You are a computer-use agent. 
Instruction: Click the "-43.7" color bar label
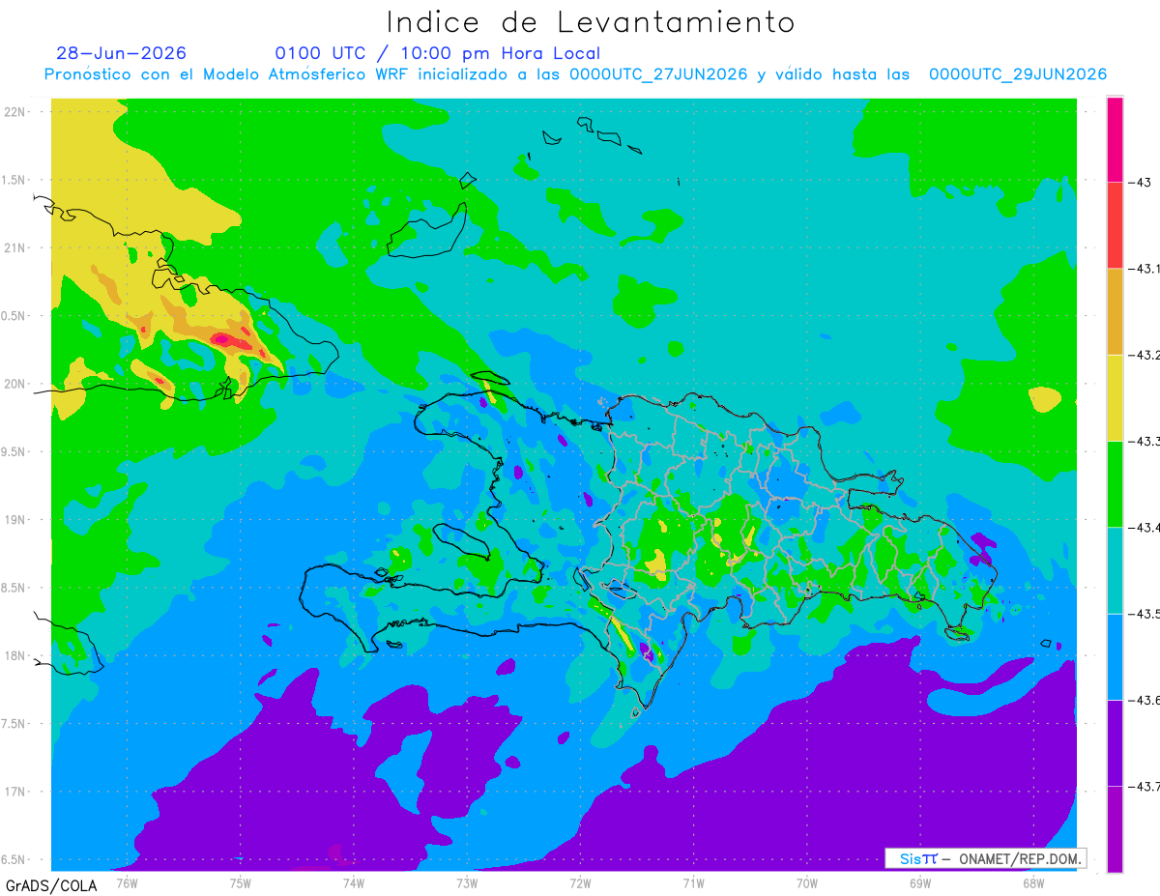click(x=1145, y=786)
